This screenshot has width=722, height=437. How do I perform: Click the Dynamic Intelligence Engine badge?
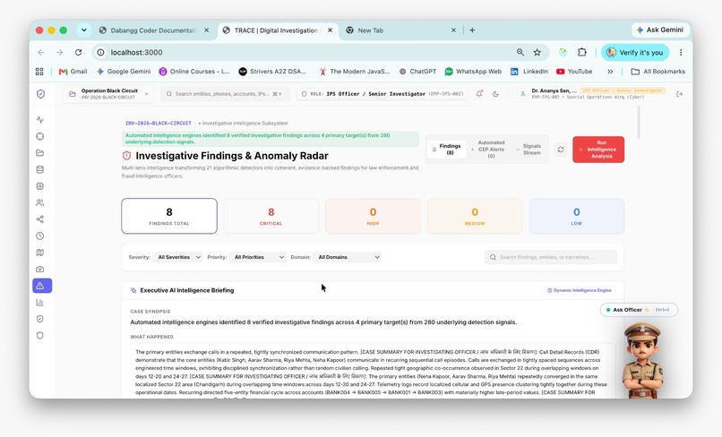(x=580, y=290)
